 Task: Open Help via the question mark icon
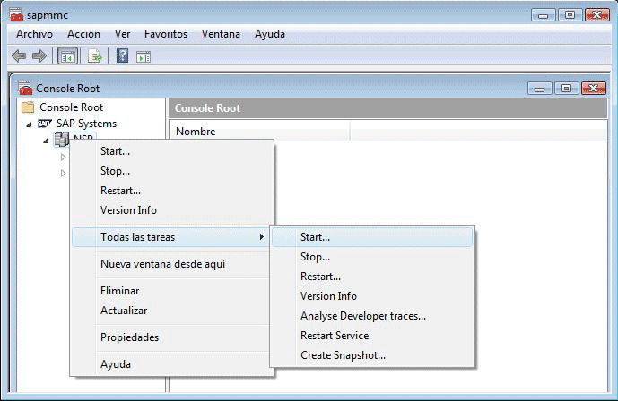coord(122,56)
